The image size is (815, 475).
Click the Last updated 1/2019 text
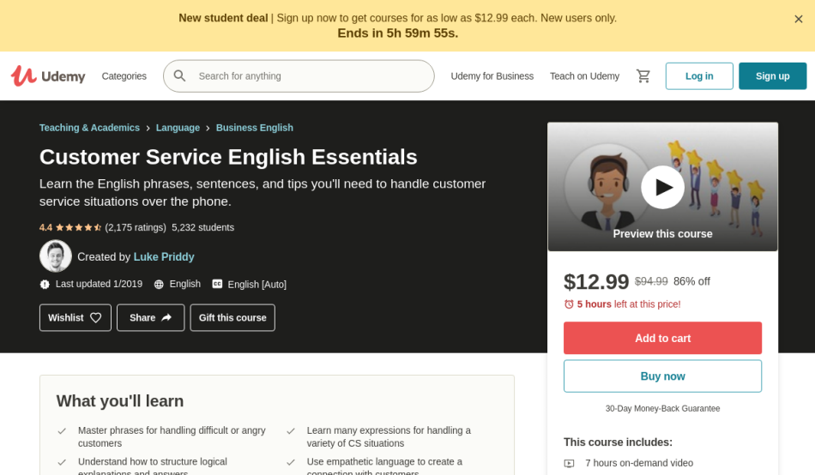coord(99,284)
